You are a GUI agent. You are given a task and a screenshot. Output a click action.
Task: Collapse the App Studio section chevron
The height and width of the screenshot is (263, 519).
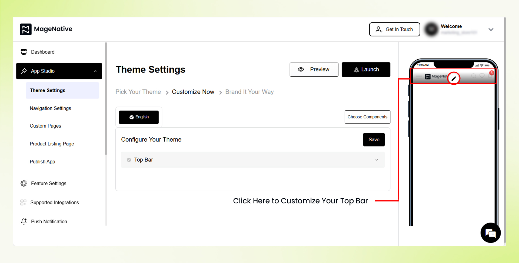point(95,71)
